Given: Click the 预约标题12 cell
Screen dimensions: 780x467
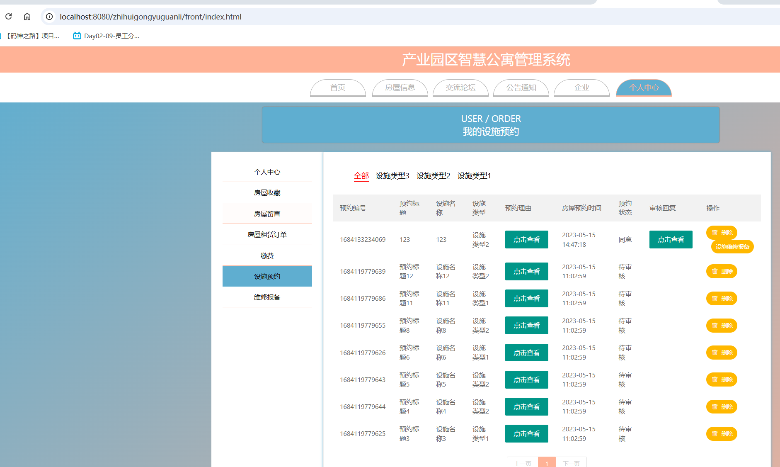Looking at the screenshot, I should (409, 272).
